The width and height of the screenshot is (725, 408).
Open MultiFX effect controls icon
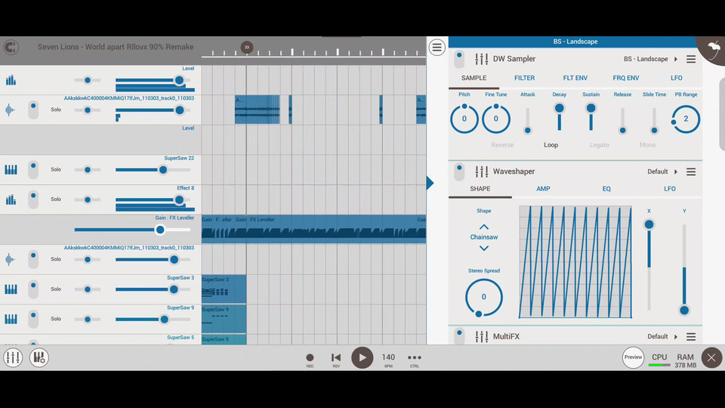coord(481,337)
